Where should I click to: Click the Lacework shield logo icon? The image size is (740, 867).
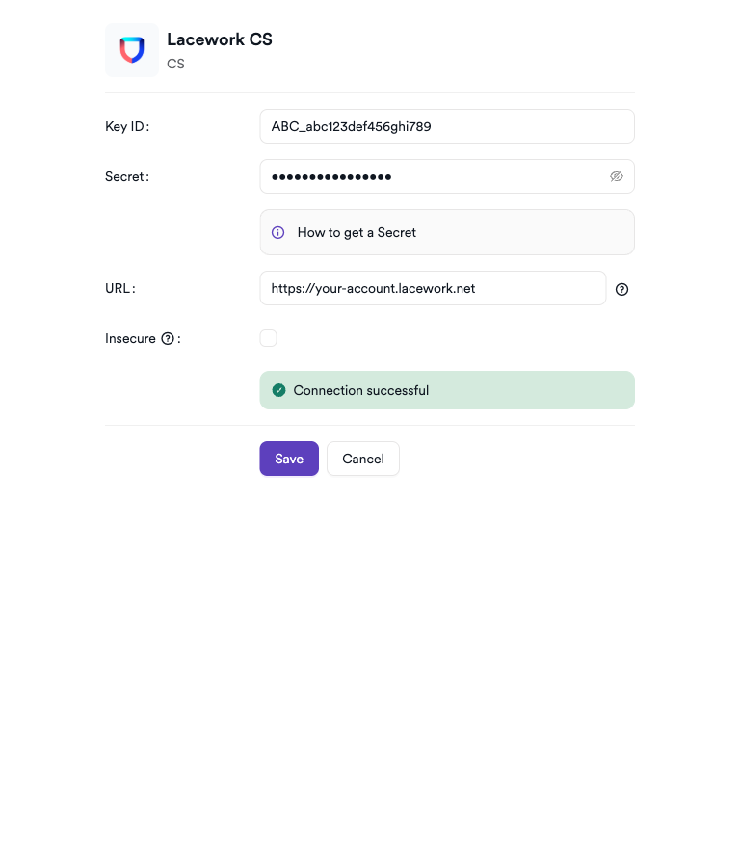(x=131, y=49)
